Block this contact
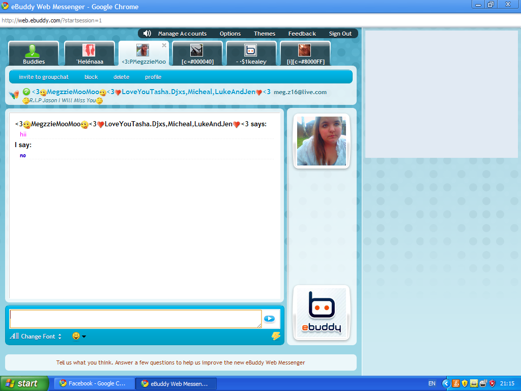Image resolution: width=521 pixels, height=391 pixels. (91, 77)
